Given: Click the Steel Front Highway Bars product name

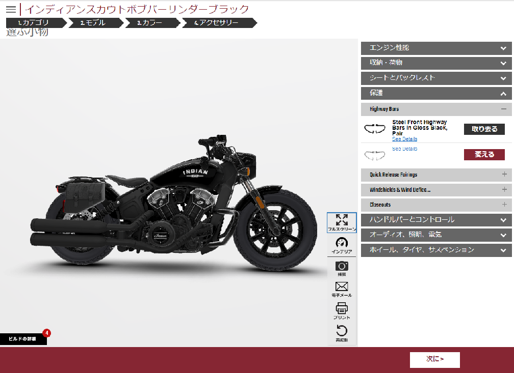Looking at the screenshot, I should (420, 128).
